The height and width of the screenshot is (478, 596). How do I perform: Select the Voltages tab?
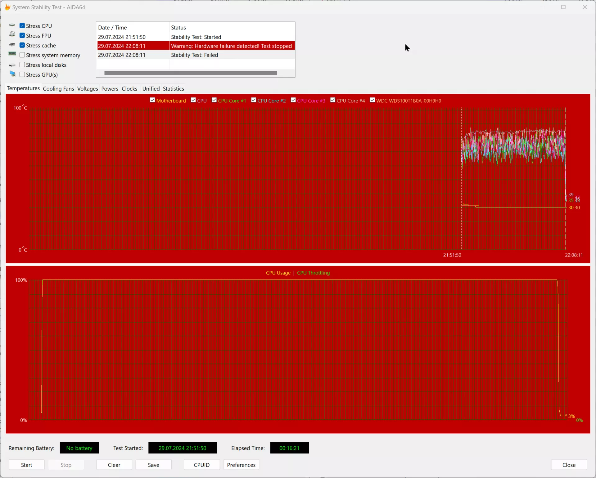(87, 88)
